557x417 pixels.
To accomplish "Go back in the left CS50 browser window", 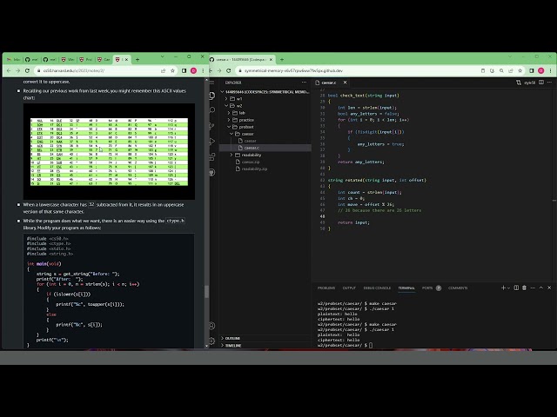I will [x=9, y=70].
